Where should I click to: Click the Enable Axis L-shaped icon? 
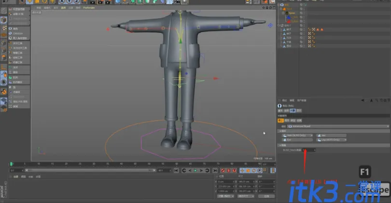pyautogui.click(x=4, y=67)
